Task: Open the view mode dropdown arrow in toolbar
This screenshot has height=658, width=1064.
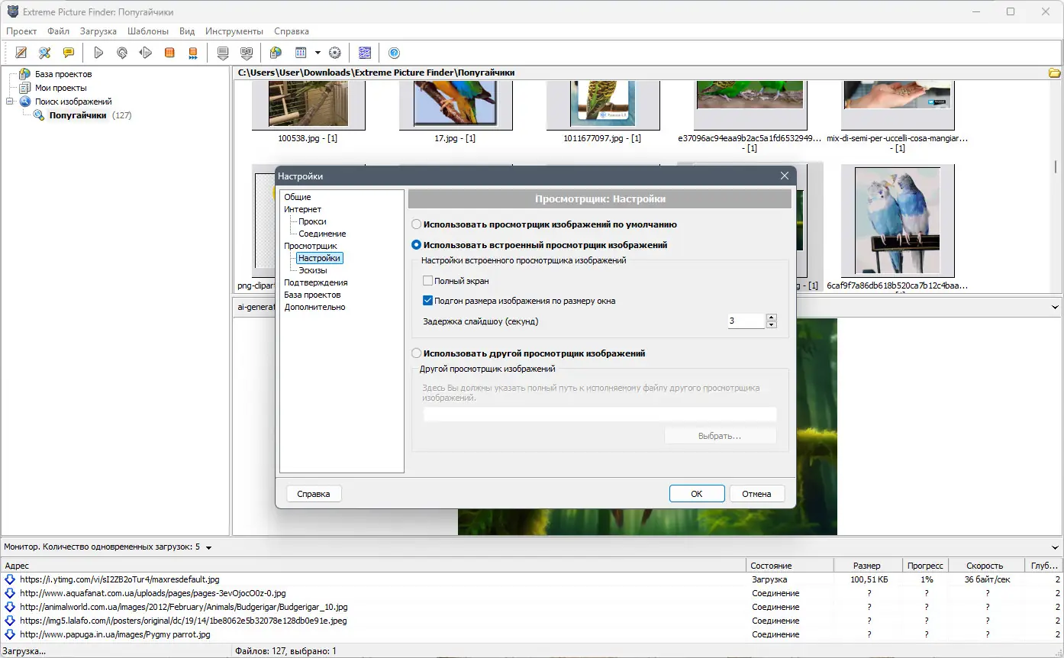Action: pyautogui.click(x=318, y=53)
